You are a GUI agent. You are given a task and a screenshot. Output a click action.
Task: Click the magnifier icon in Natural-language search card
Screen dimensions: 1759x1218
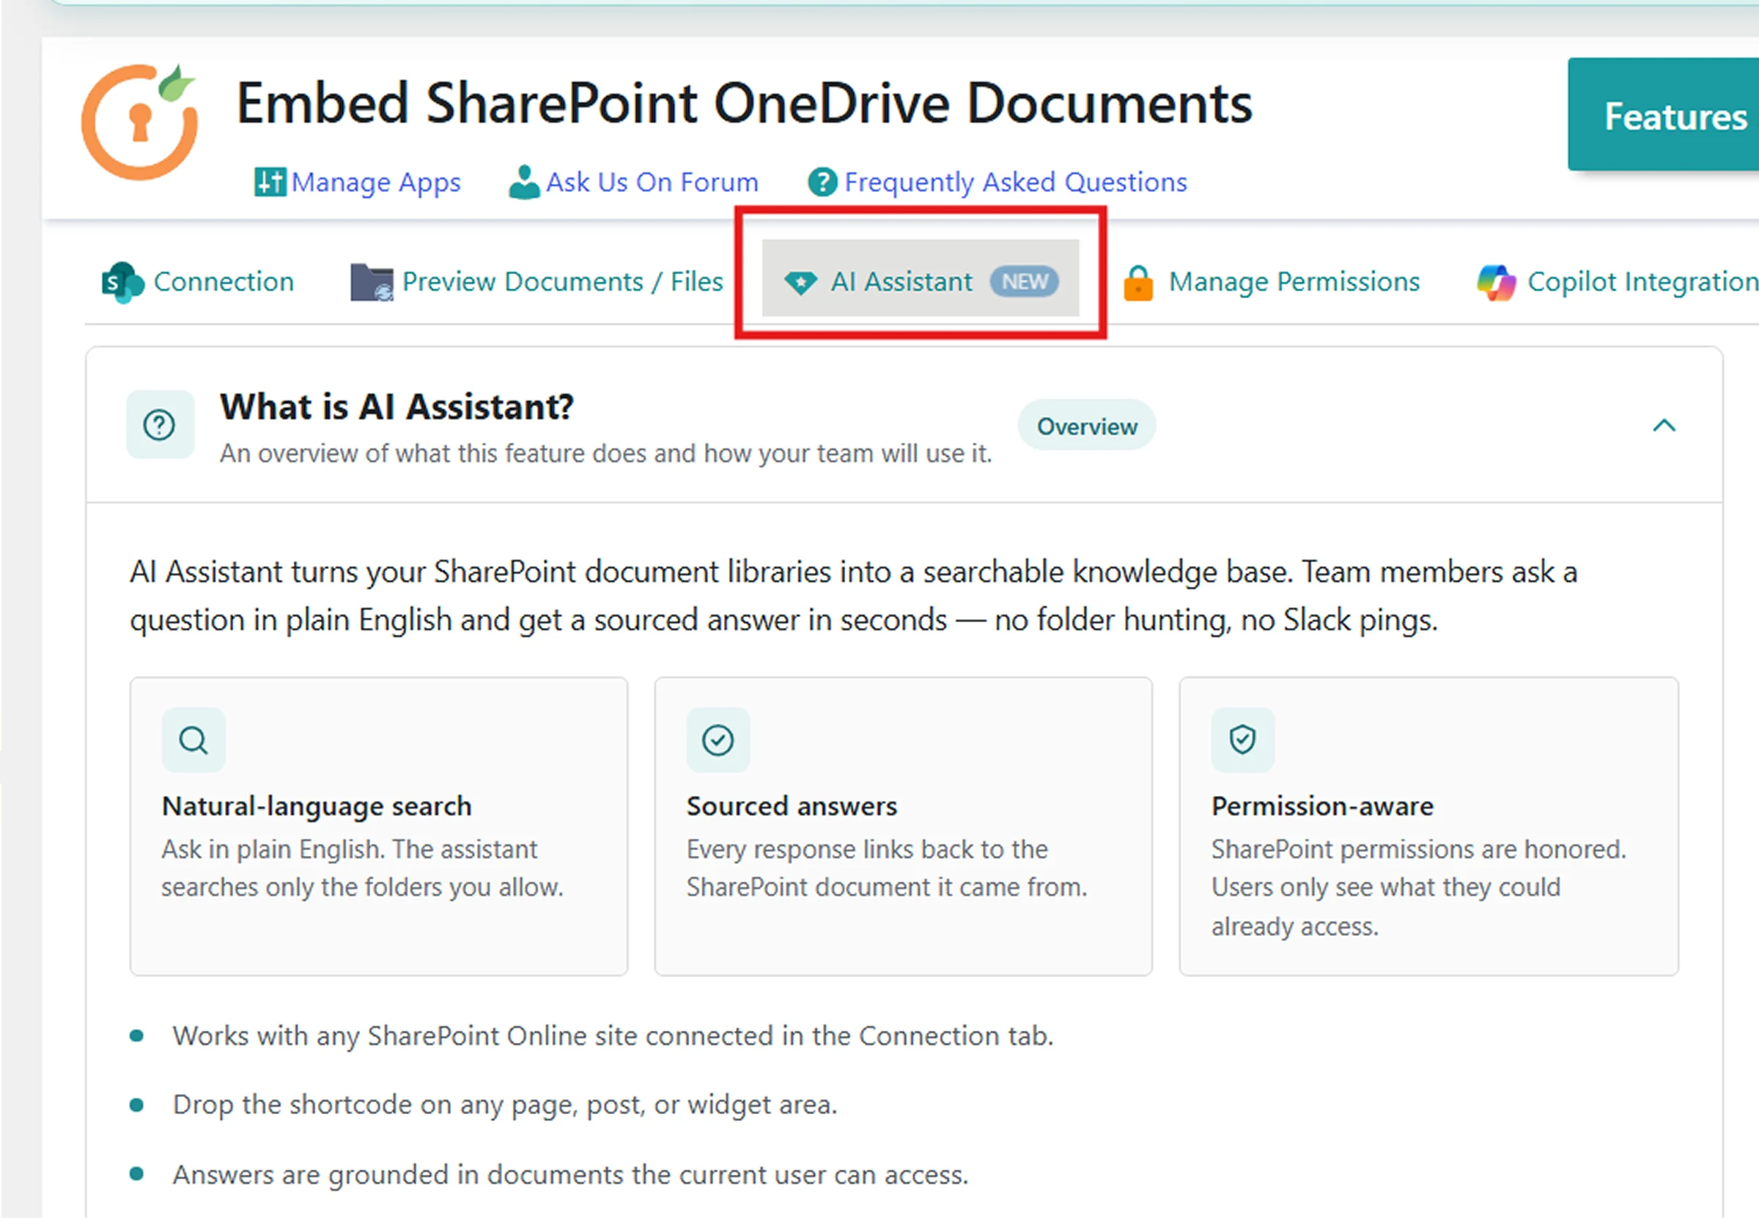coord(193,739)
